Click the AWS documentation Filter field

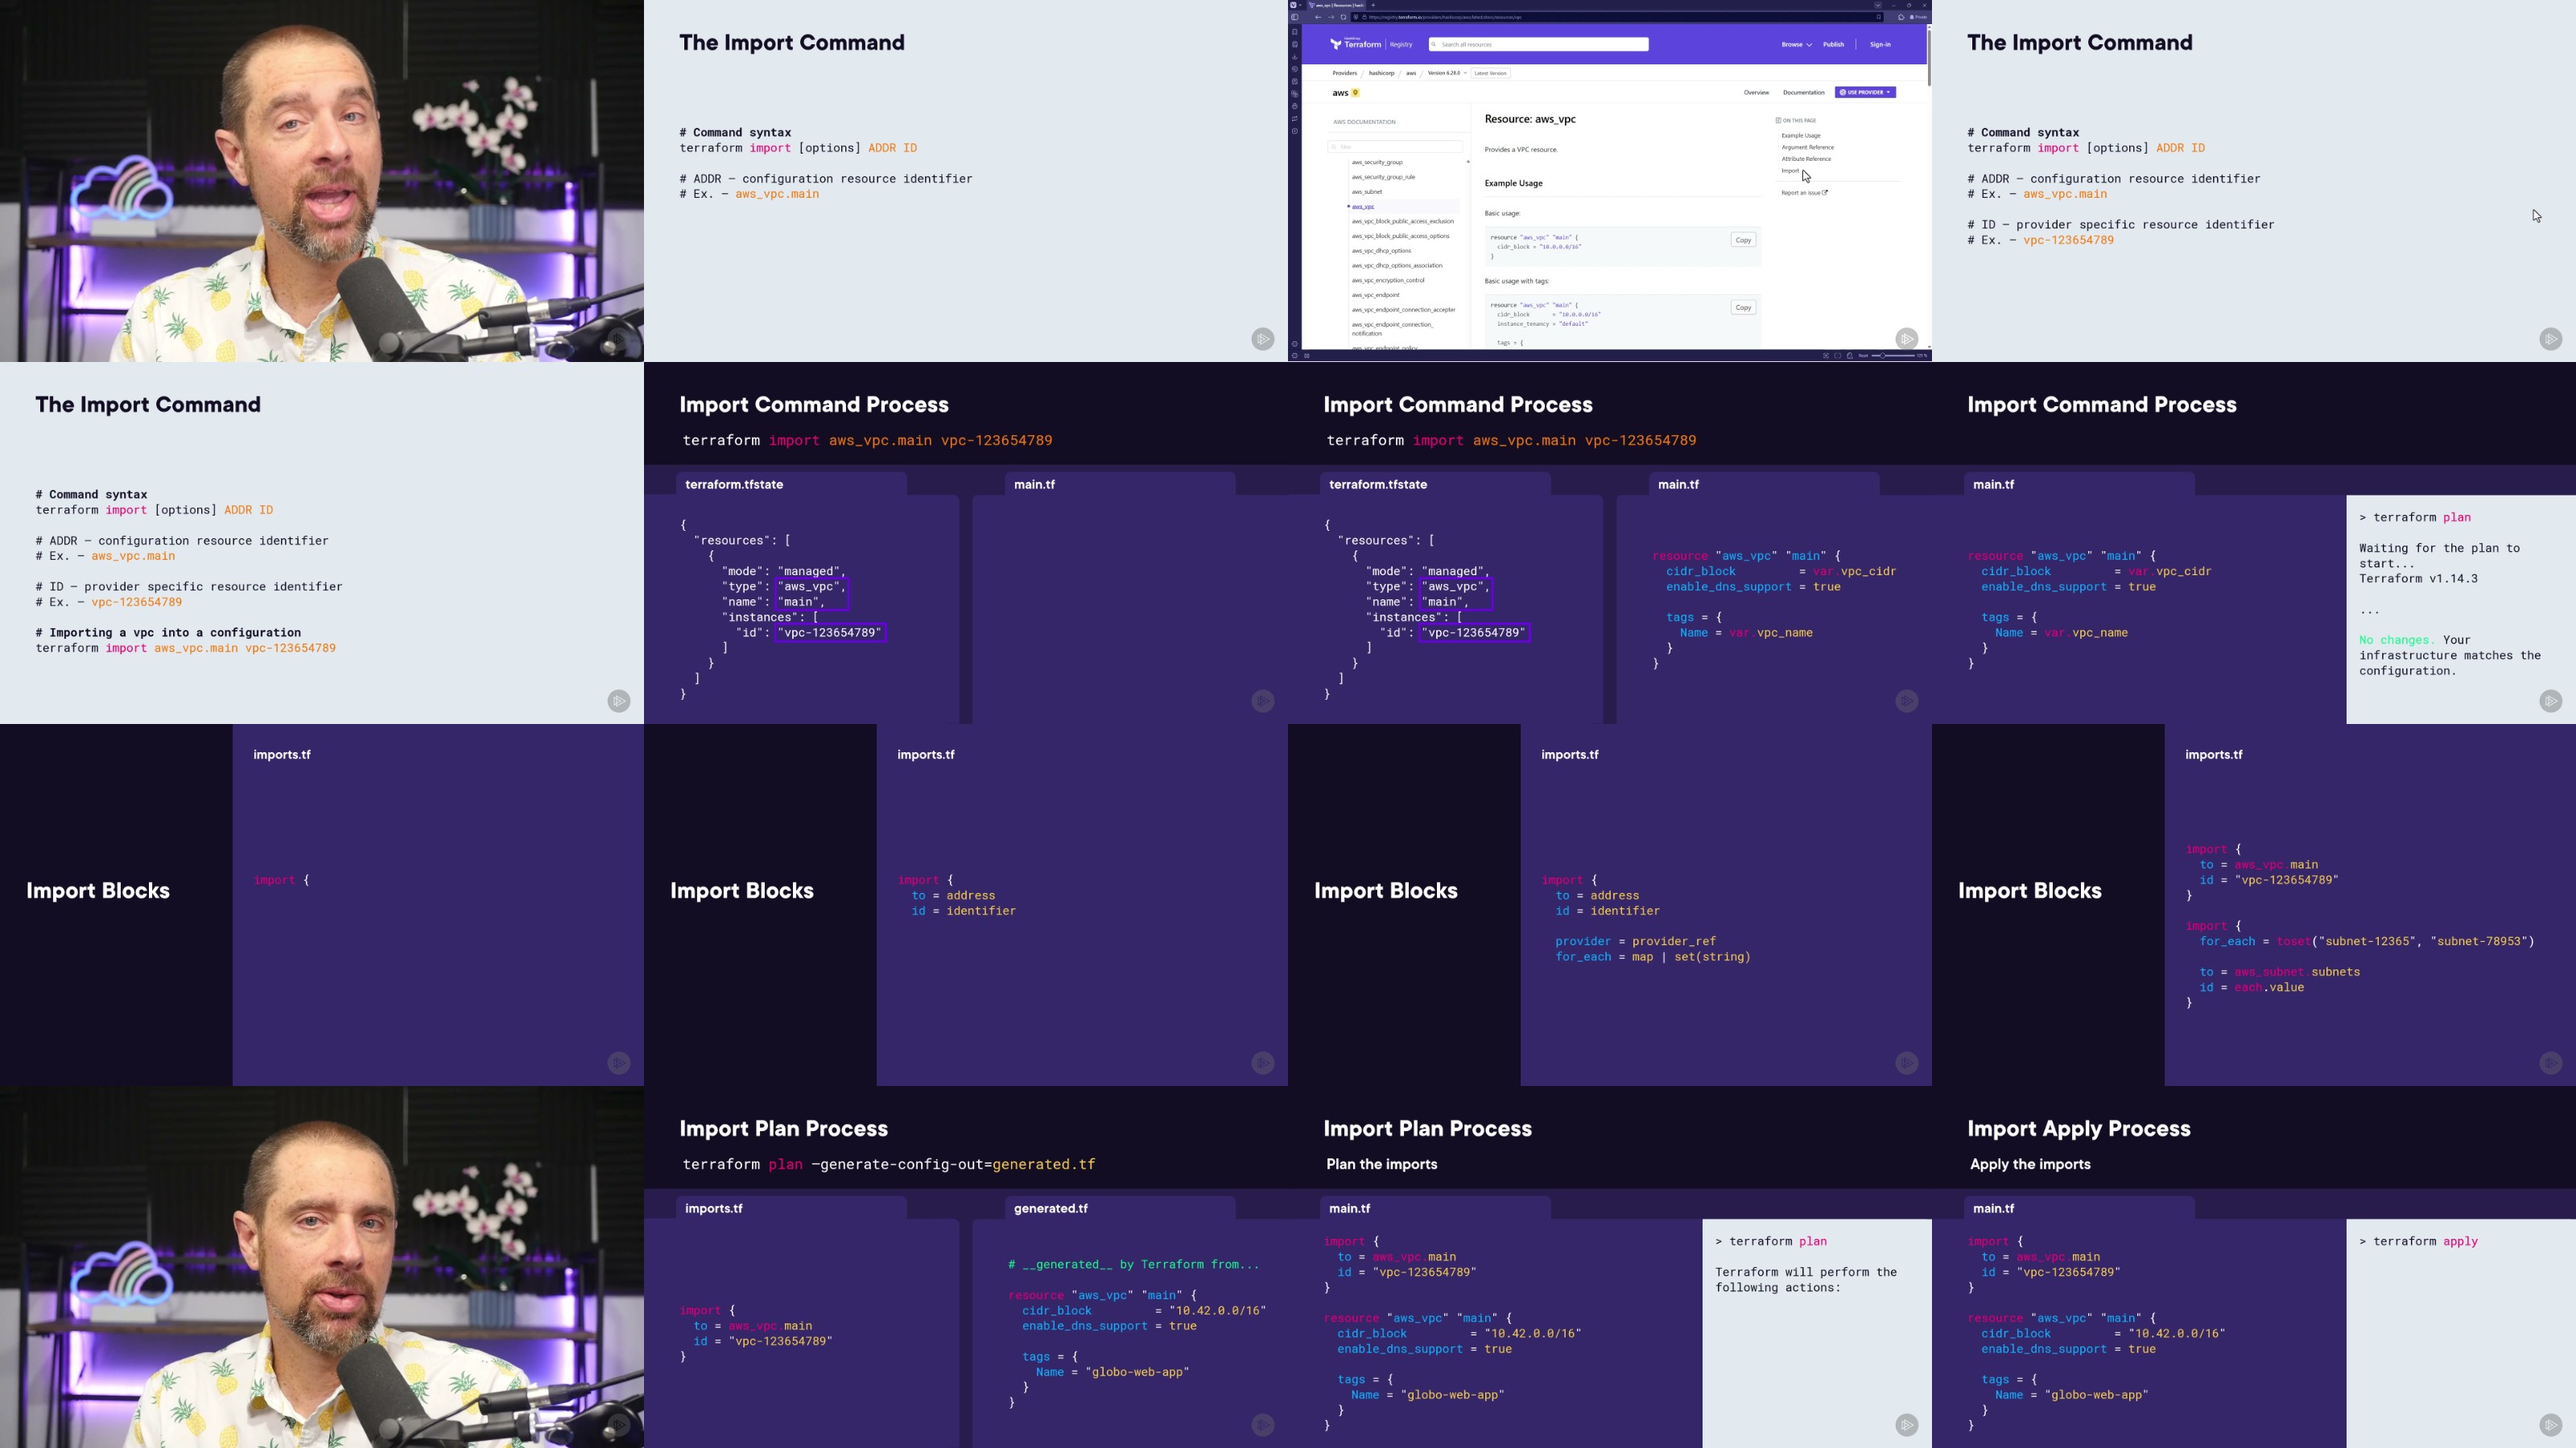1395,147
